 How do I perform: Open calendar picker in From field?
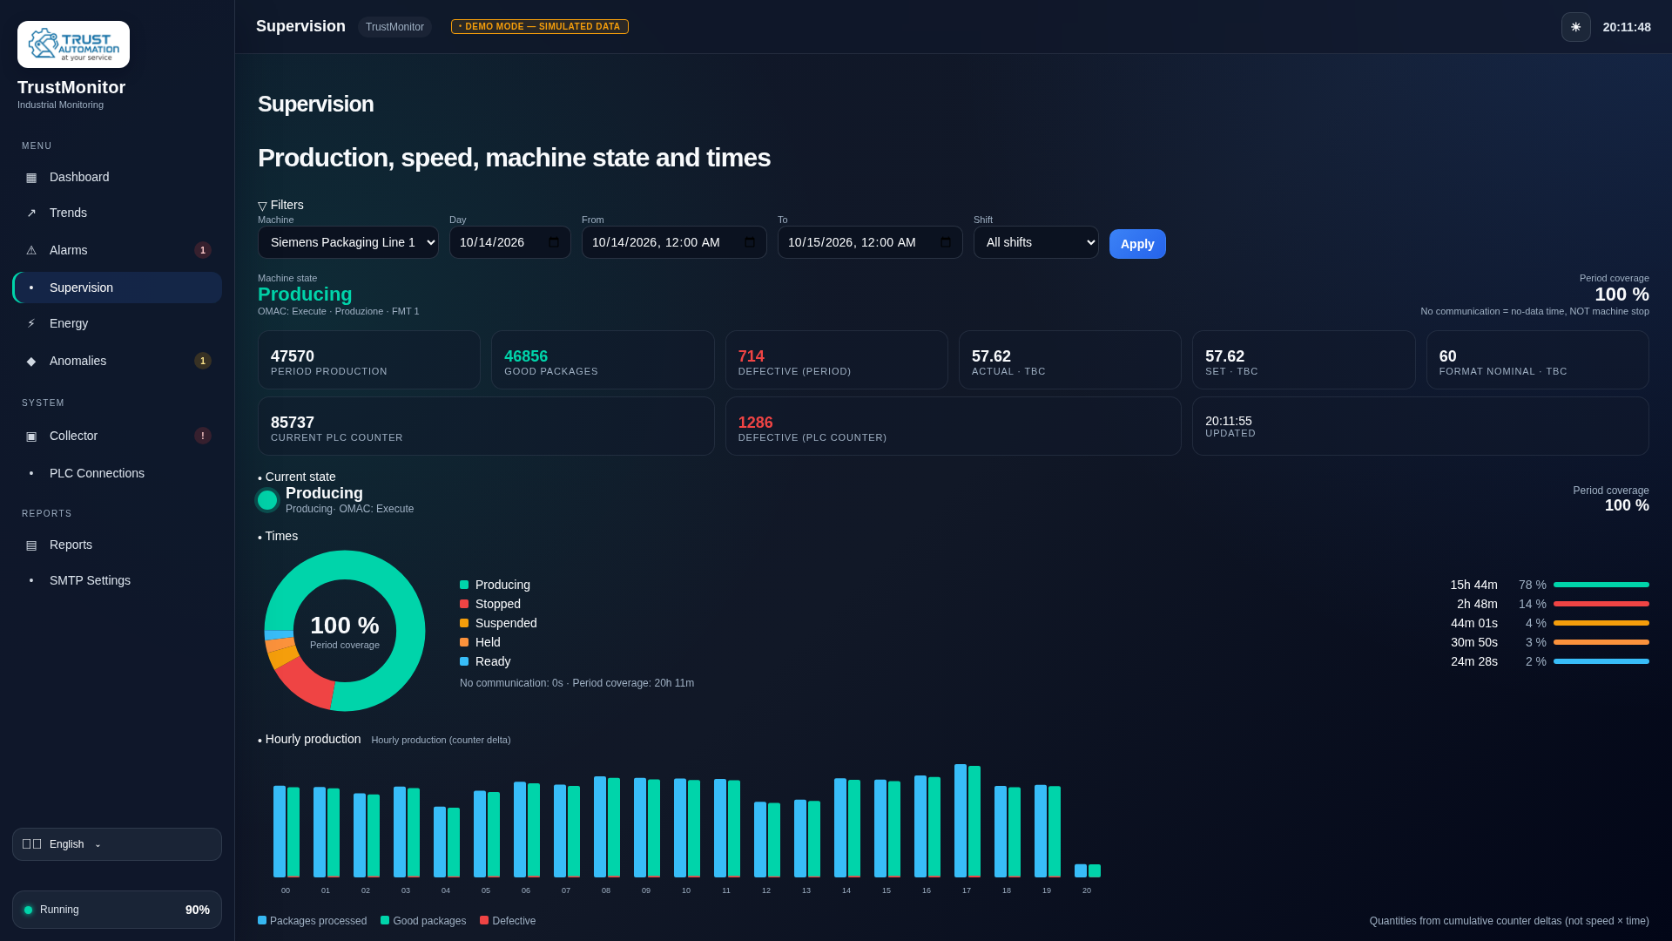click(750, 243)
